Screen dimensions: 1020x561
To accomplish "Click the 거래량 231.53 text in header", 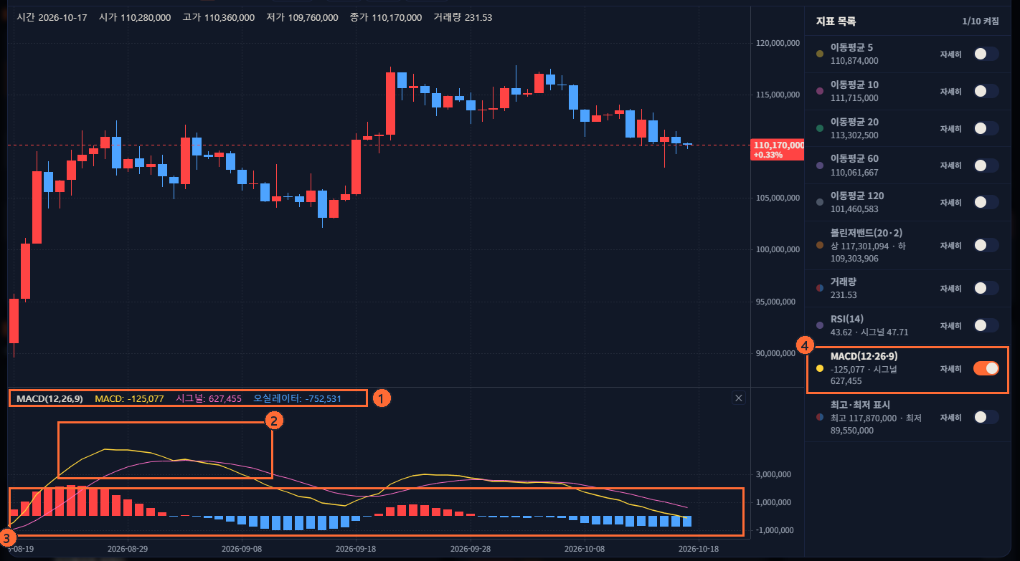I will coord(463,17).
